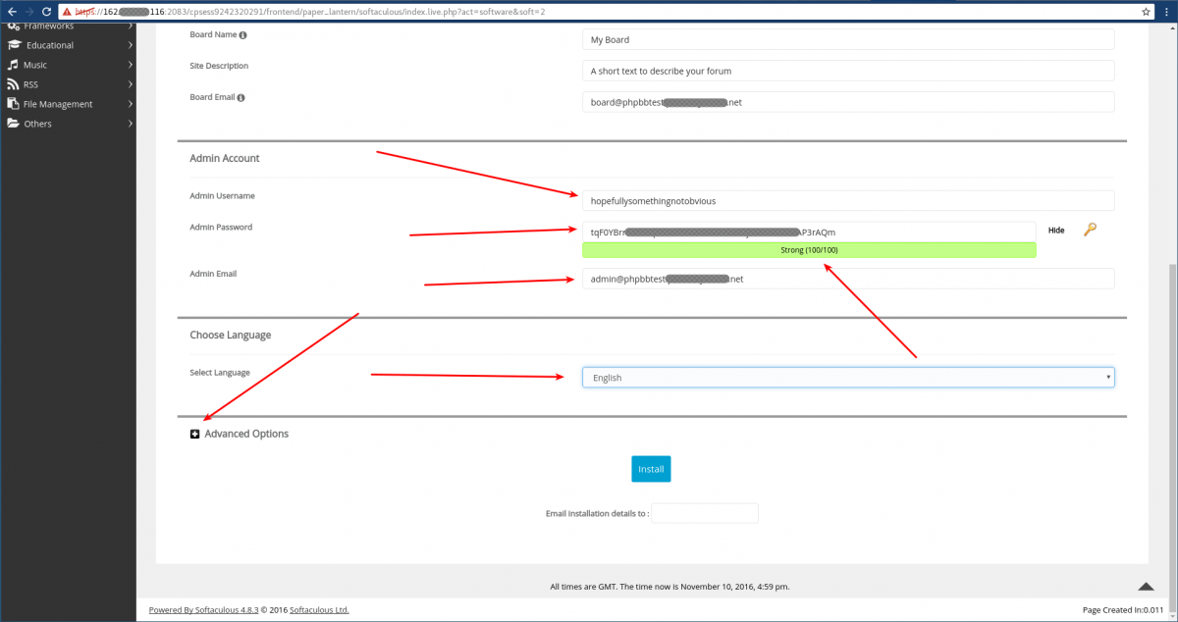The height and width of the screenshot is (622, 1178).
Task: Click the Advanced Options plus icon
Action: (x=194, y=434)
